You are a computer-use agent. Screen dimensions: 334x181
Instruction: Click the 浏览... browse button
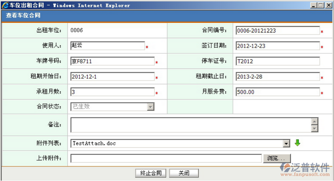click(x=277, y=158)
